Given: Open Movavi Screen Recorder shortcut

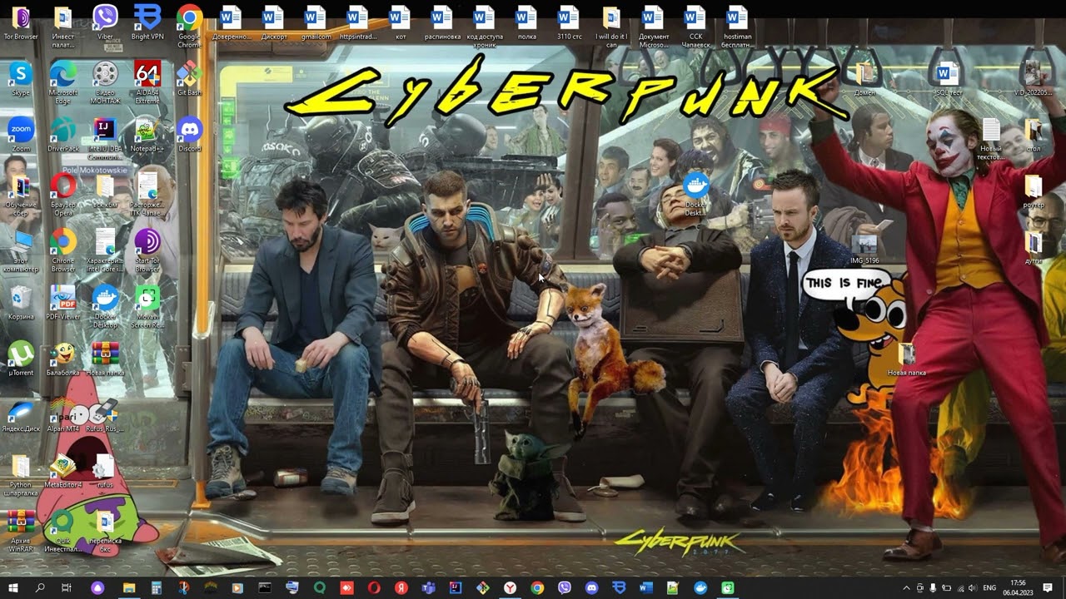Looking at the screenshot, I should point(147,307).
